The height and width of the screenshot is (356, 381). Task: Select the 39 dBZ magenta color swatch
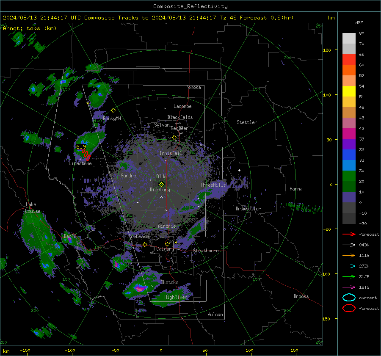coord(349,133)
